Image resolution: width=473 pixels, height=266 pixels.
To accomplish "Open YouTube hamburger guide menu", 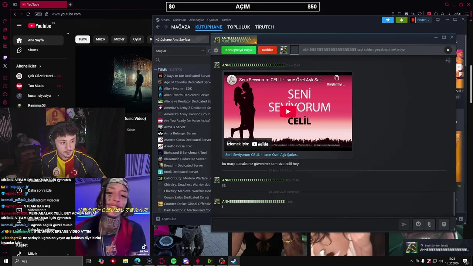I will coord(19,25).
